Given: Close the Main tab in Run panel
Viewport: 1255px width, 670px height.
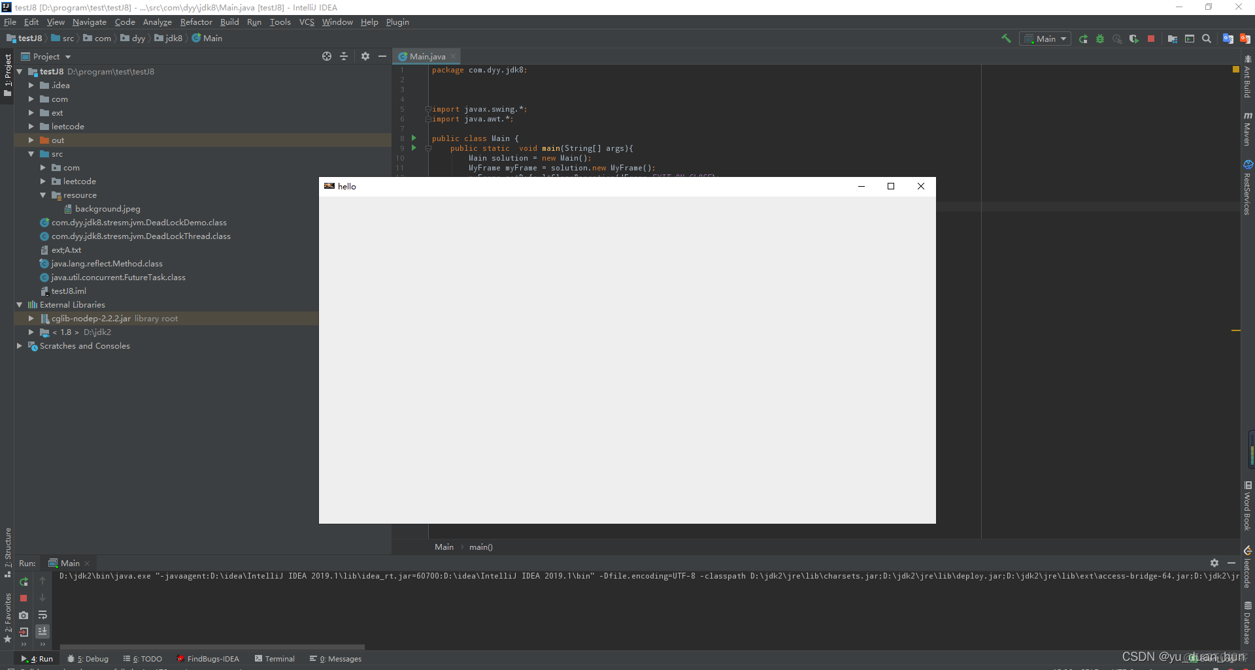Looking at the screenshot, I should pyautogui.click(x=87, y=564).
